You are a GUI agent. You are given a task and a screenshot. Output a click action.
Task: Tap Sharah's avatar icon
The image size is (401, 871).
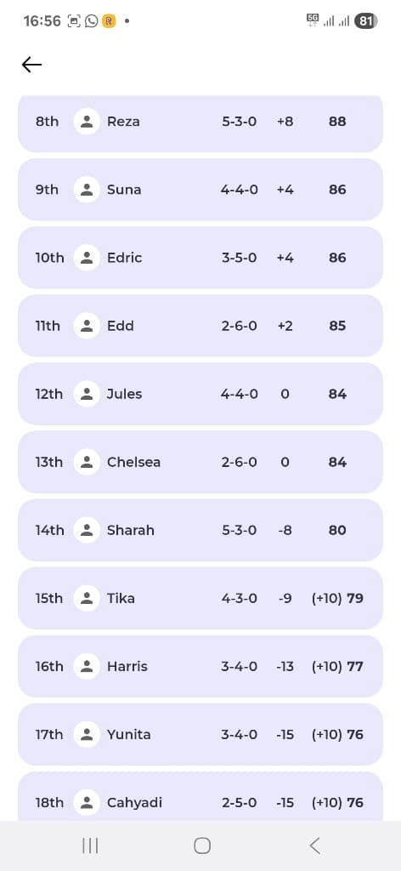click(x=87, y=530)
